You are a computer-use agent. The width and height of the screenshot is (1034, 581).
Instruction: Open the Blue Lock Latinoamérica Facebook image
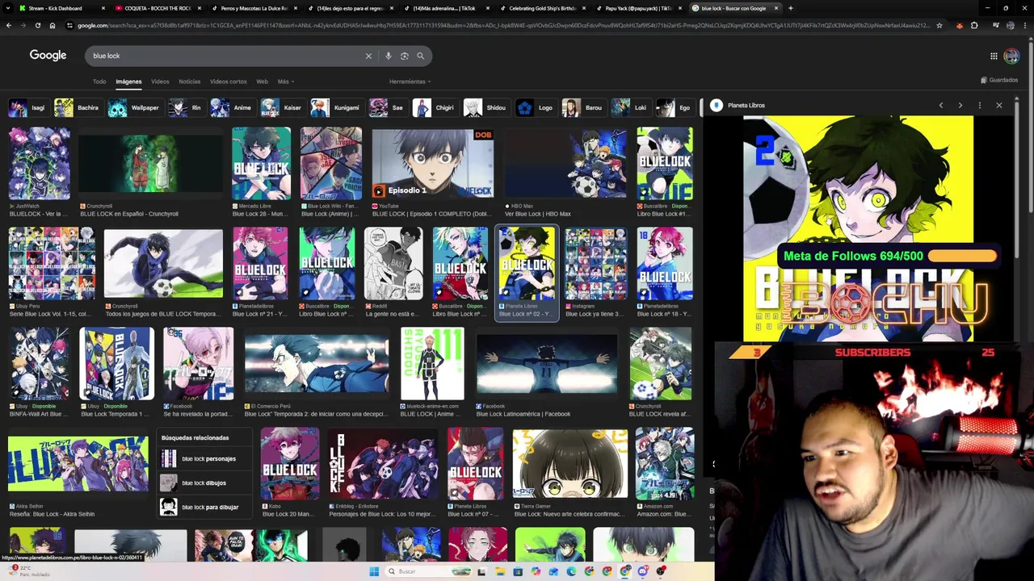(547, 363)
